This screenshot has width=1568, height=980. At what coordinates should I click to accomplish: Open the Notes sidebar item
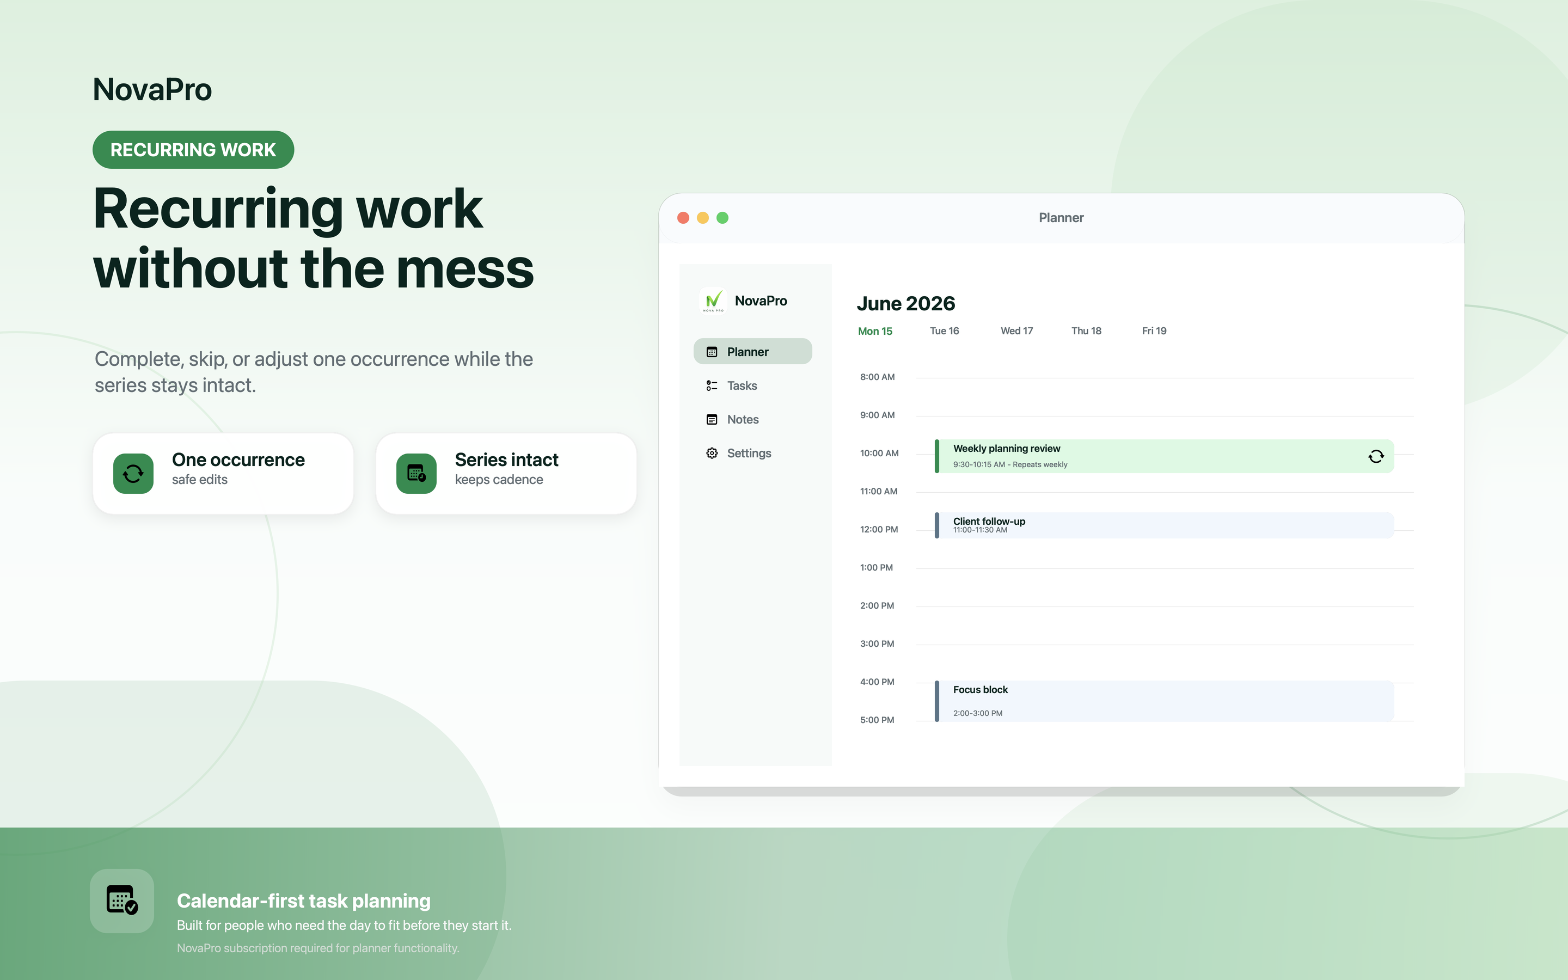(x=752, y=419)
